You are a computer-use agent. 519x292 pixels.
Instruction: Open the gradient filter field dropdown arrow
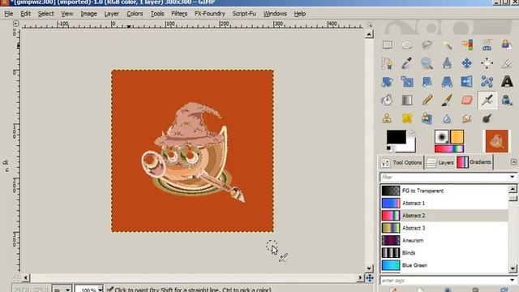pos(512,177)
